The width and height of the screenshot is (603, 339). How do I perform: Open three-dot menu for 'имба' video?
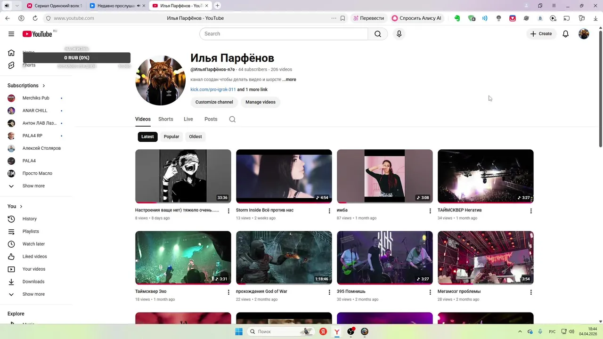(x=430, y=211)
